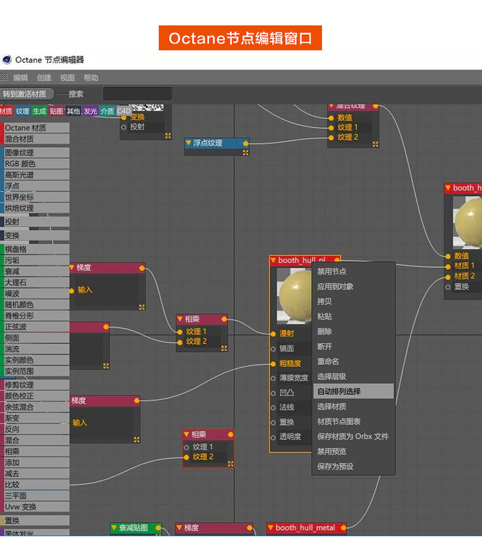The height and width of the screenshot is (559, 482).
Task: Click 漫射 input port on booth_hull_pl node
Action: (273, 334)
